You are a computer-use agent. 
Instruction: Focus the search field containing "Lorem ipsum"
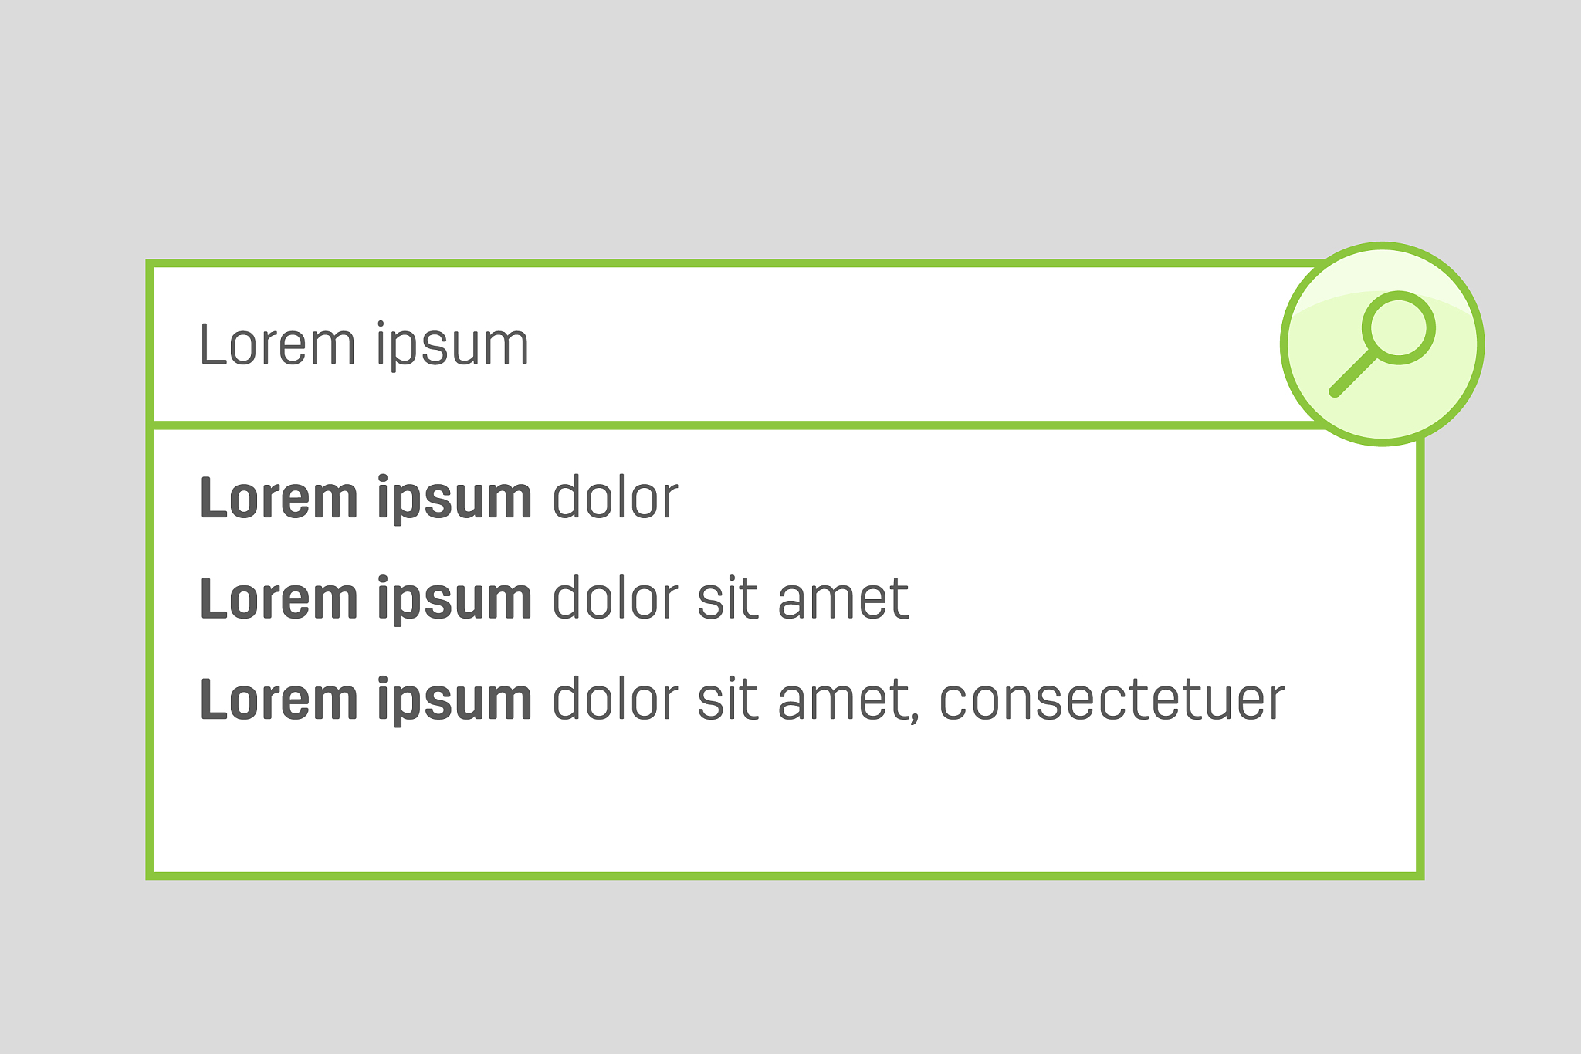695,344
